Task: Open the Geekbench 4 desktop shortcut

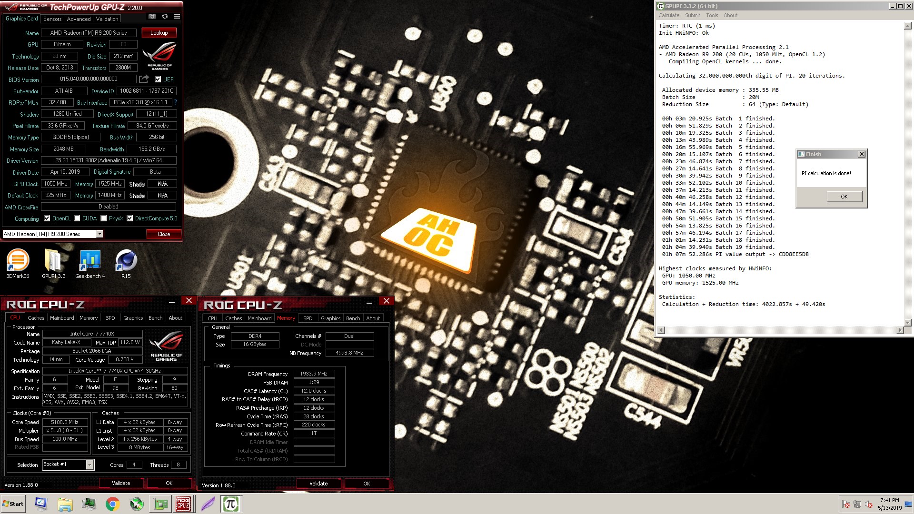Action: pos(90,264)
